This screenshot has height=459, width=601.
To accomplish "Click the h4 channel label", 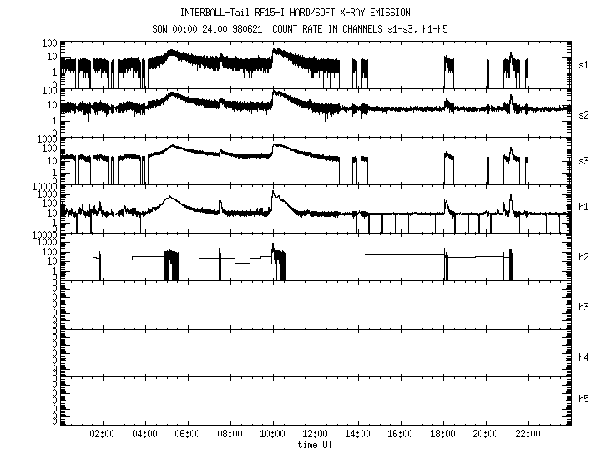I will point(583,357).
